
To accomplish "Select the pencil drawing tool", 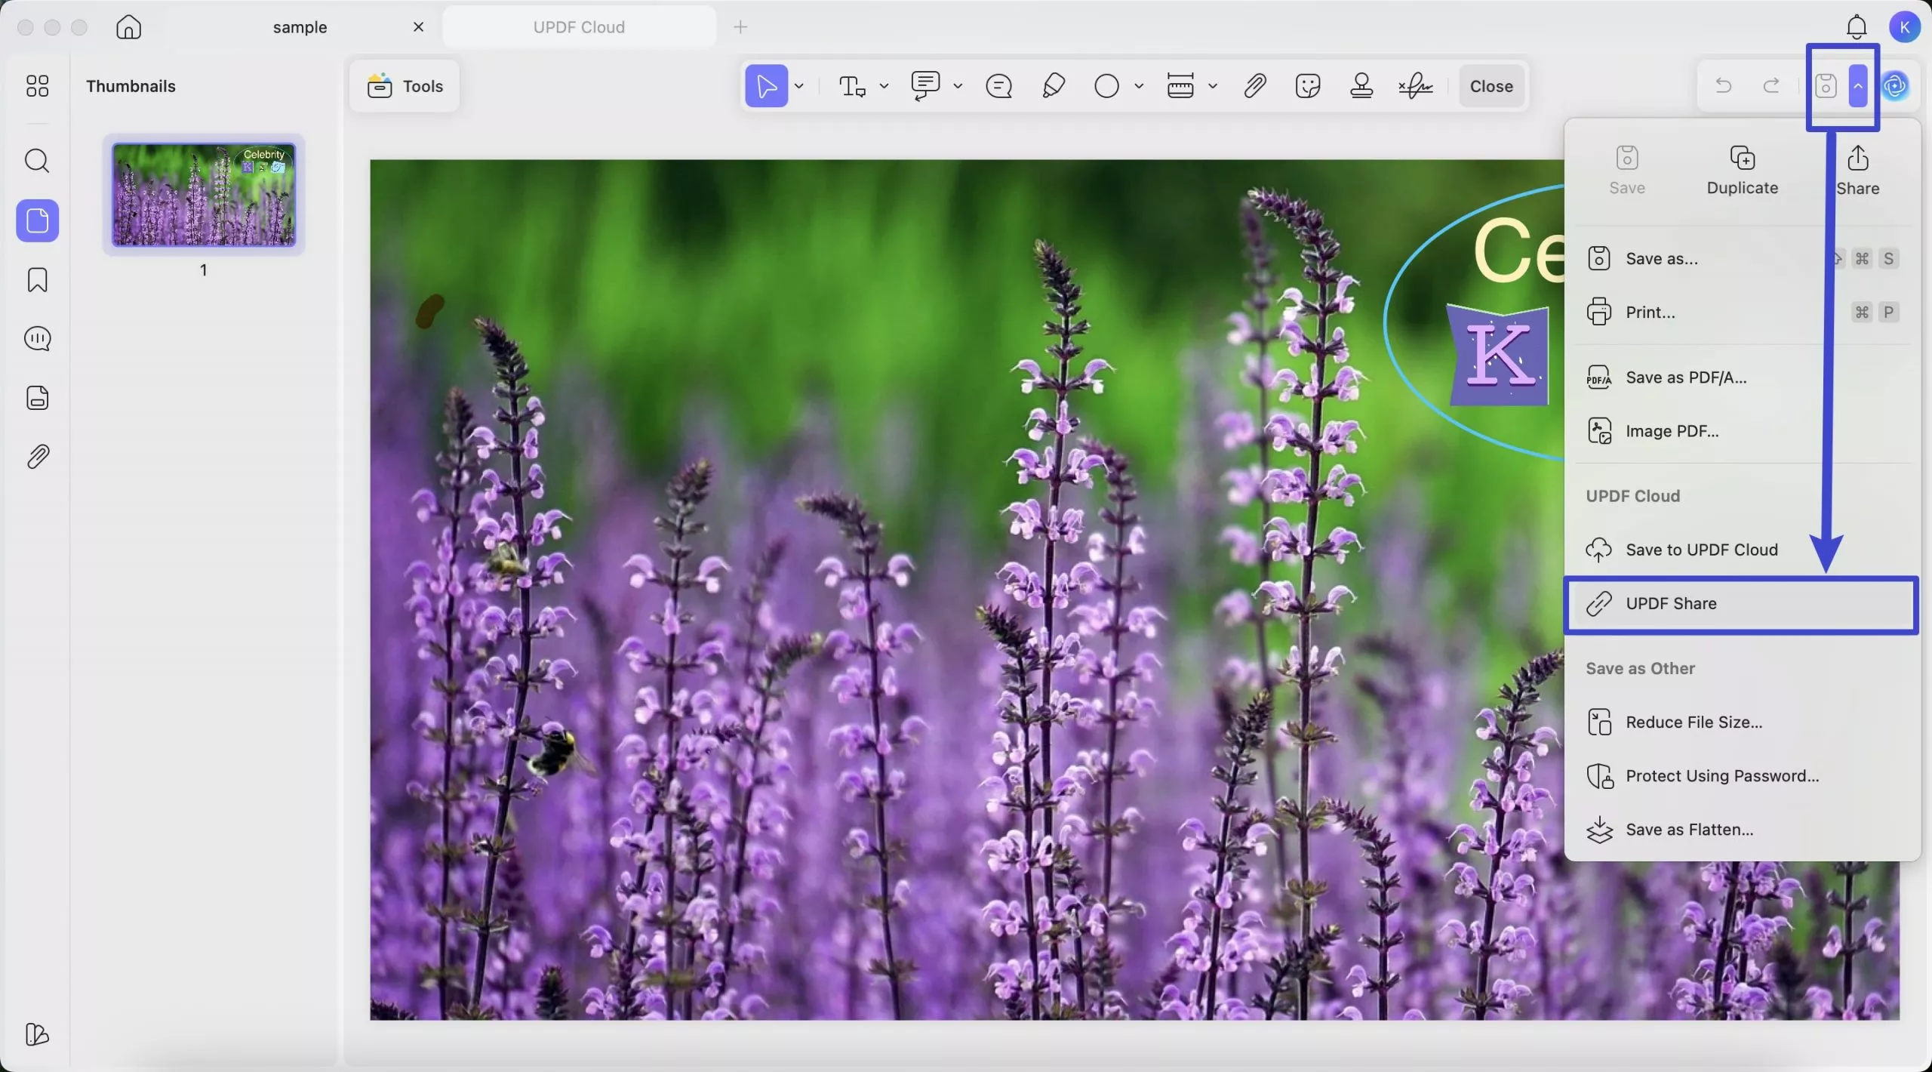I will (x=1054, y=86).
